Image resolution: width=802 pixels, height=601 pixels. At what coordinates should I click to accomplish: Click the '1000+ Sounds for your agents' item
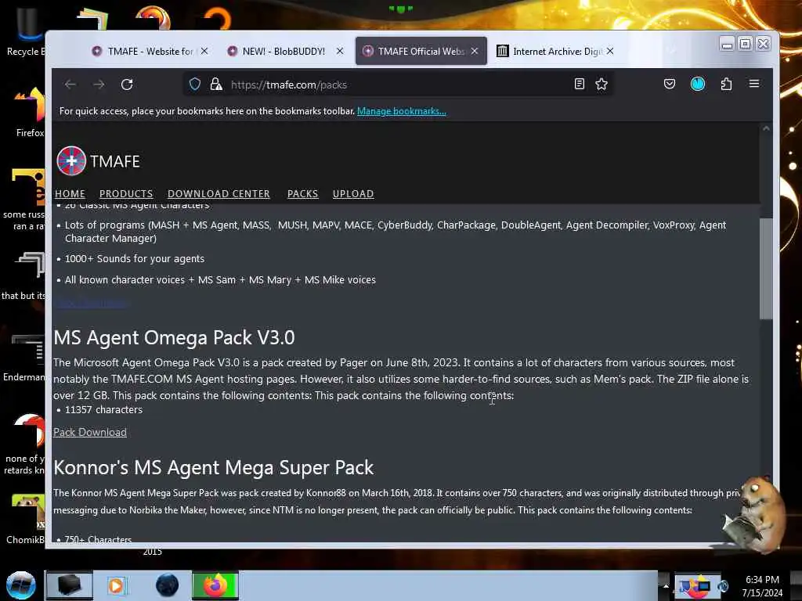(x=135, y=258)
